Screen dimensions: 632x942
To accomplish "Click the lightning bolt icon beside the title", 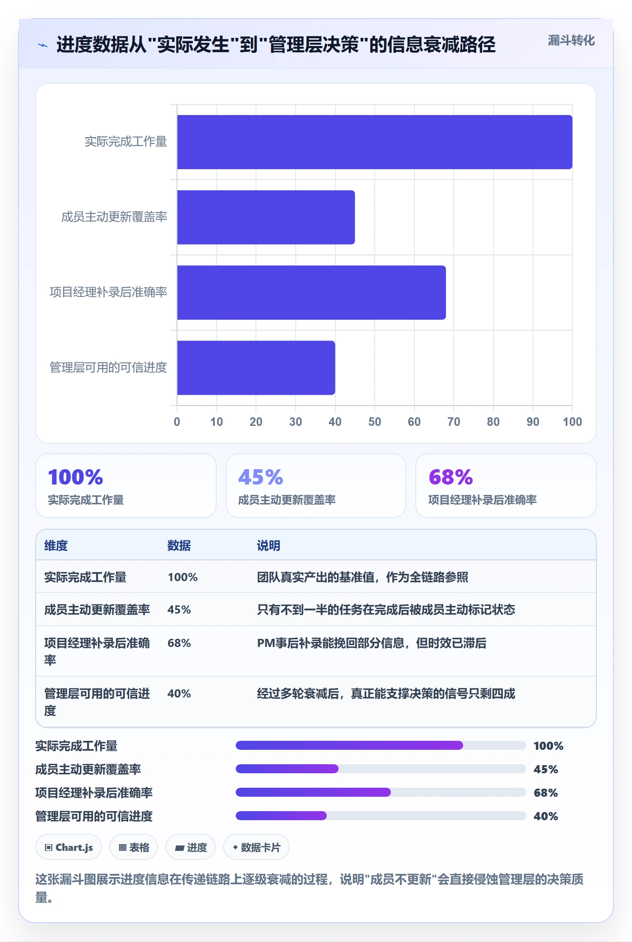I will click(43, 45).
